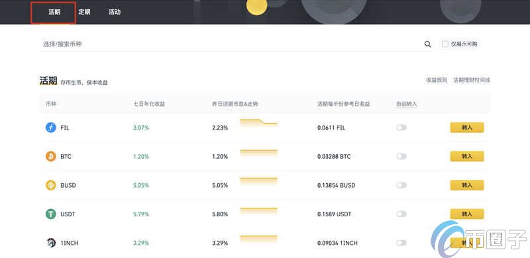
Task: Open the 收益规则 link
Action: (x=437, y=80)
